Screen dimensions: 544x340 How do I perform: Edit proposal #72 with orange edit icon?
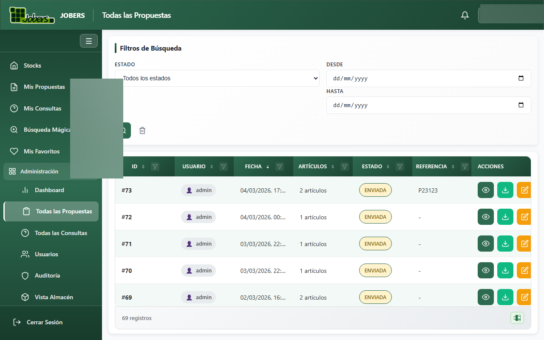pyautogui.click(x=524, y=217)
